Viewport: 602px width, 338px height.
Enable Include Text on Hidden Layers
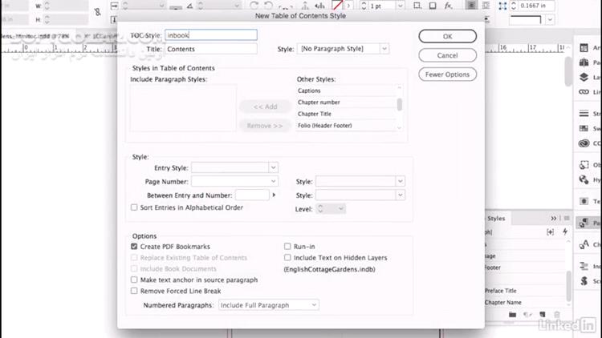coord(287,257)
